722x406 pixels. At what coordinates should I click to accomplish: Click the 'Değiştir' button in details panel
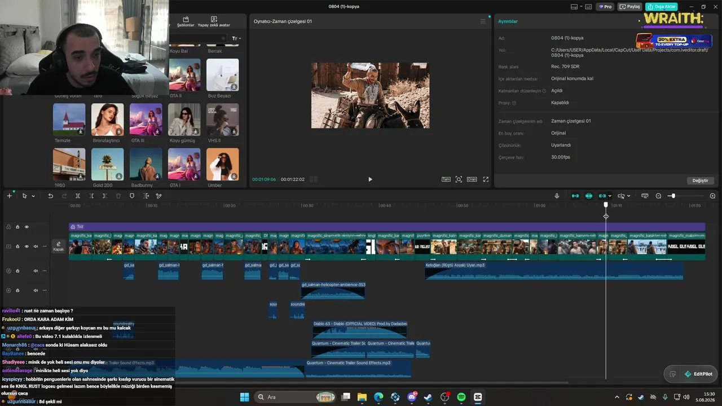(700, 180)
